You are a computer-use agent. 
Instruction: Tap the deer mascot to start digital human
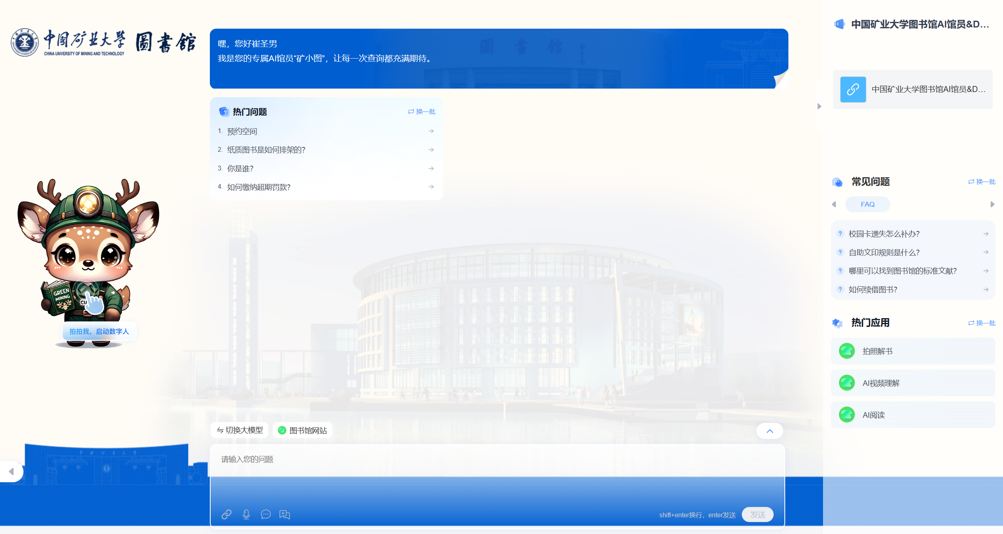pos(88,259)
